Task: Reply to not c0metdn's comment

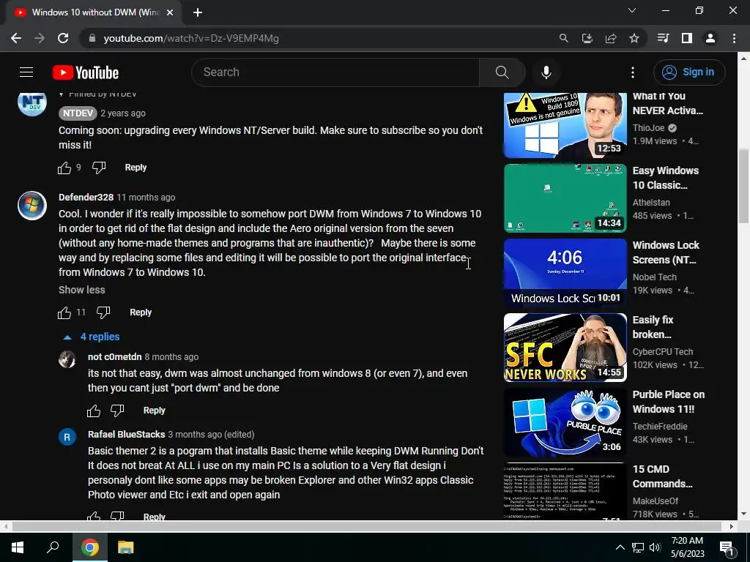Action: point(154,411)
